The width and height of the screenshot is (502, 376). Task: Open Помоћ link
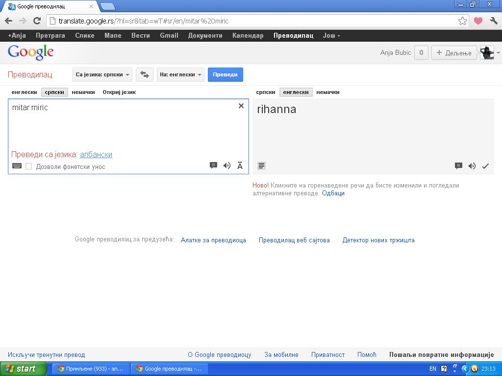tap(367, 354)
